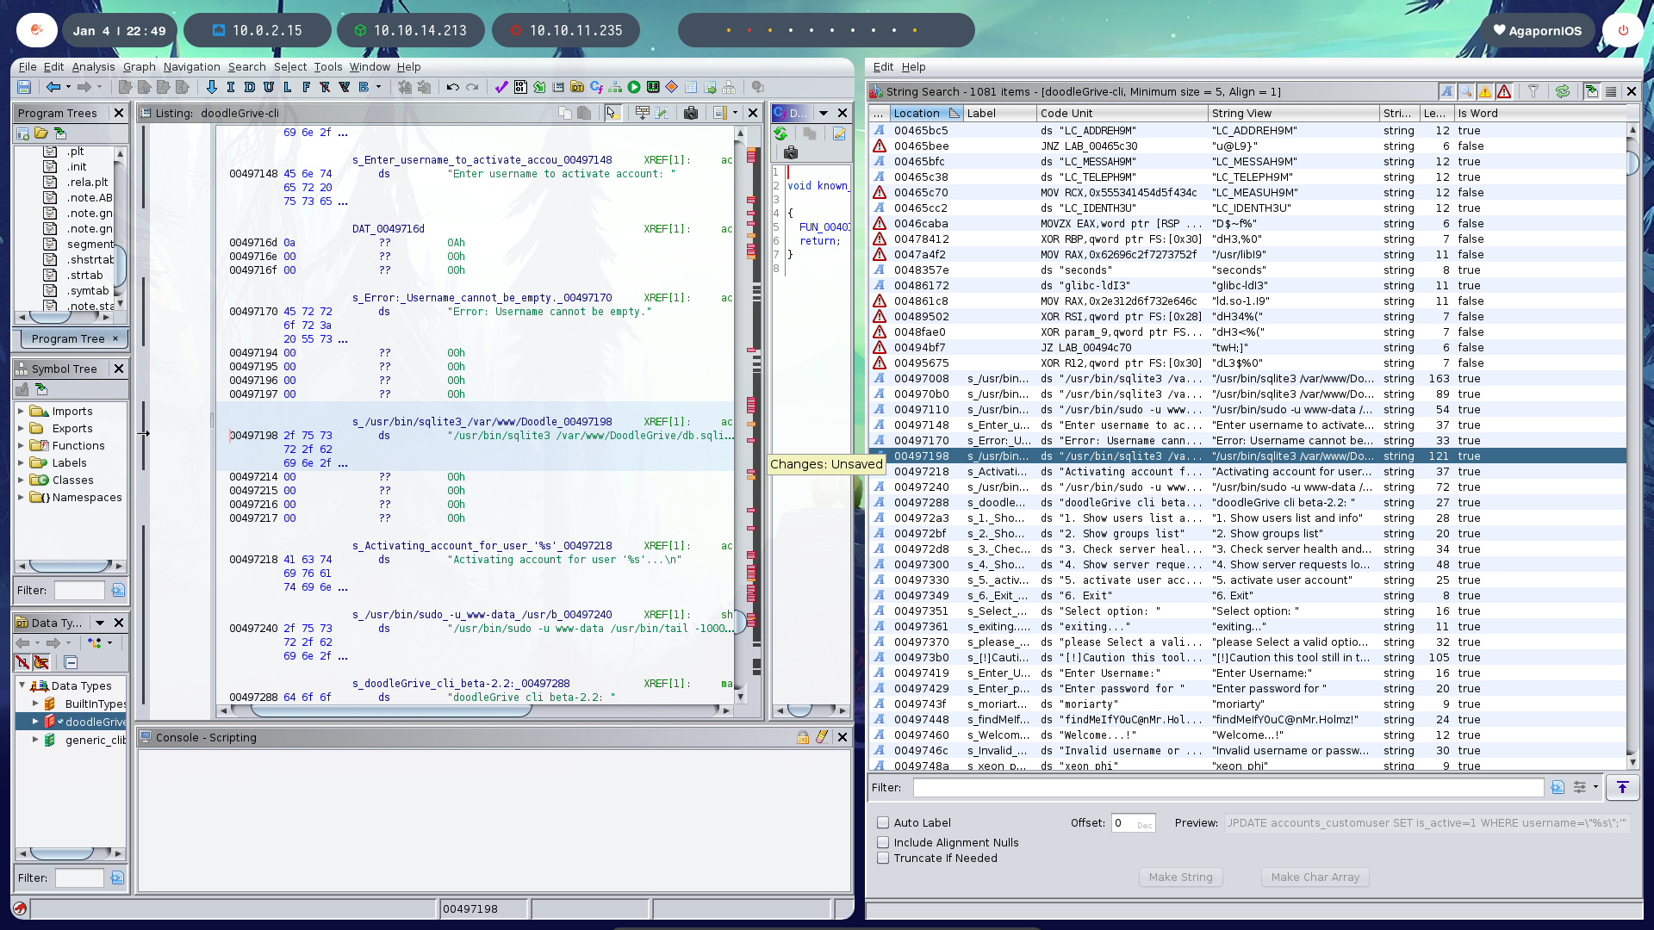Expand the Functions node in Symbol Tree
The width and height of the screenshot is (1654, 930).
pos(21,445)
